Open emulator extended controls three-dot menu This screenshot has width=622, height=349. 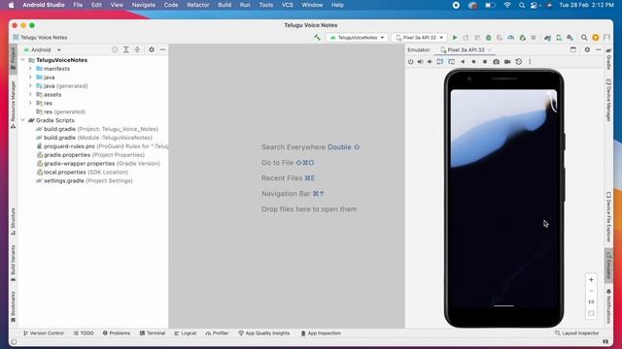tap(530, 62)
